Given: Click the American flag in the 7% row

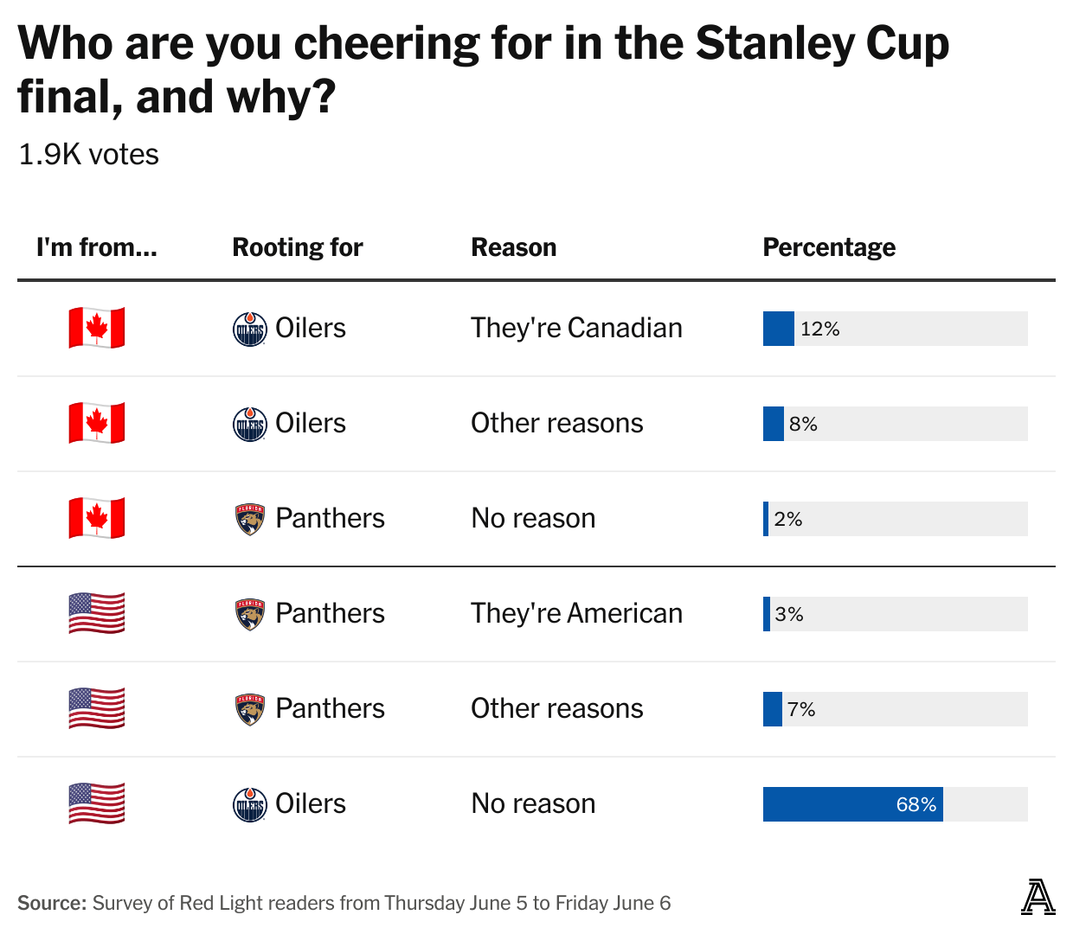Looking at the screenshot, I should coord(97,708).
